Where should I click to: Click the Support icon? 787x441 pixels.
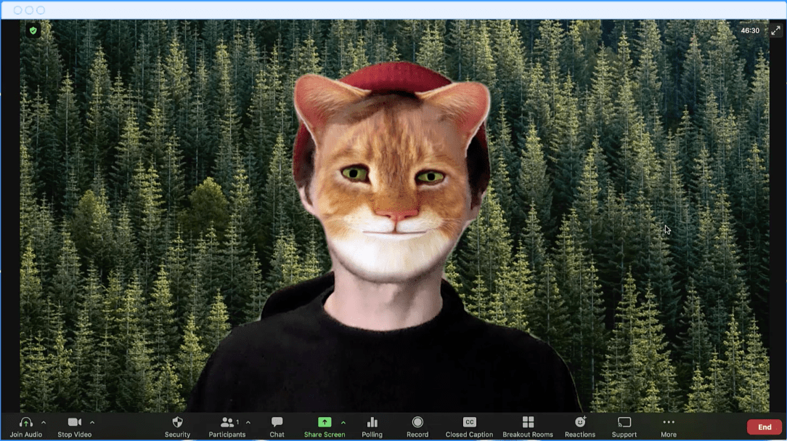pos(624,423)
